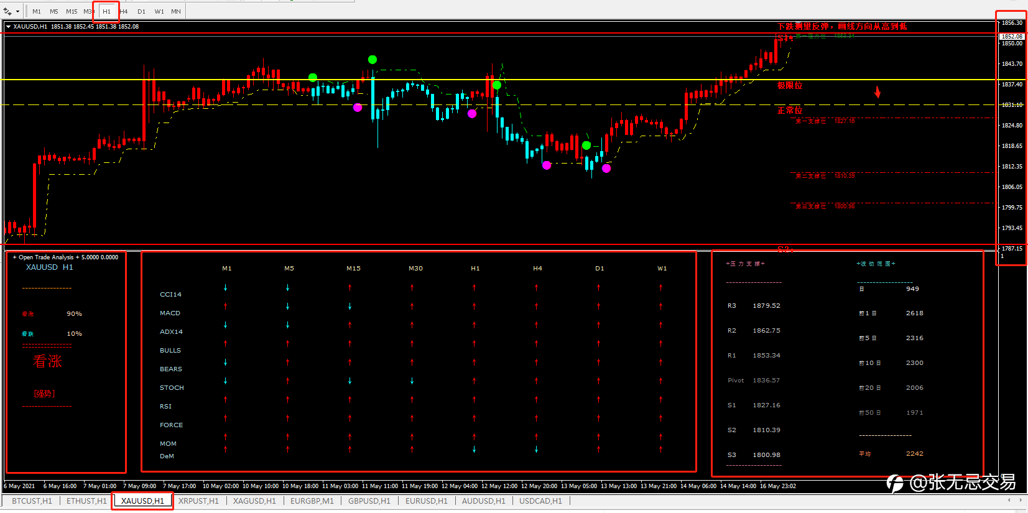
Task: Open the USDCAD,H1 chart tab
Action: [x=540, y=501]
